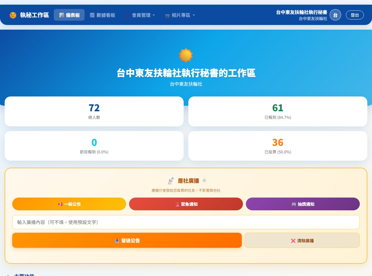
Task: Click the satellite dish broadcast icon
Action: (171, 181)
